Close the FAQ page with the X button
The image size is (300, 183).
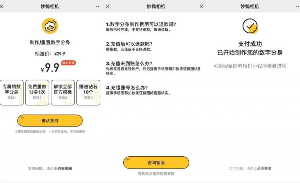108,6
